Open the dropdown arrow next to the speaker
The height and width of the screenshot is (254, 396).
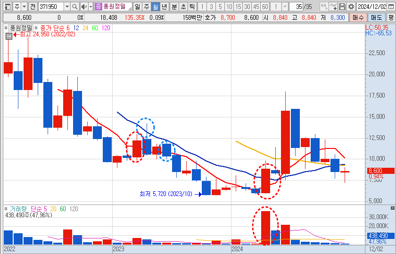pyautogui.click(x=91, y=7)
